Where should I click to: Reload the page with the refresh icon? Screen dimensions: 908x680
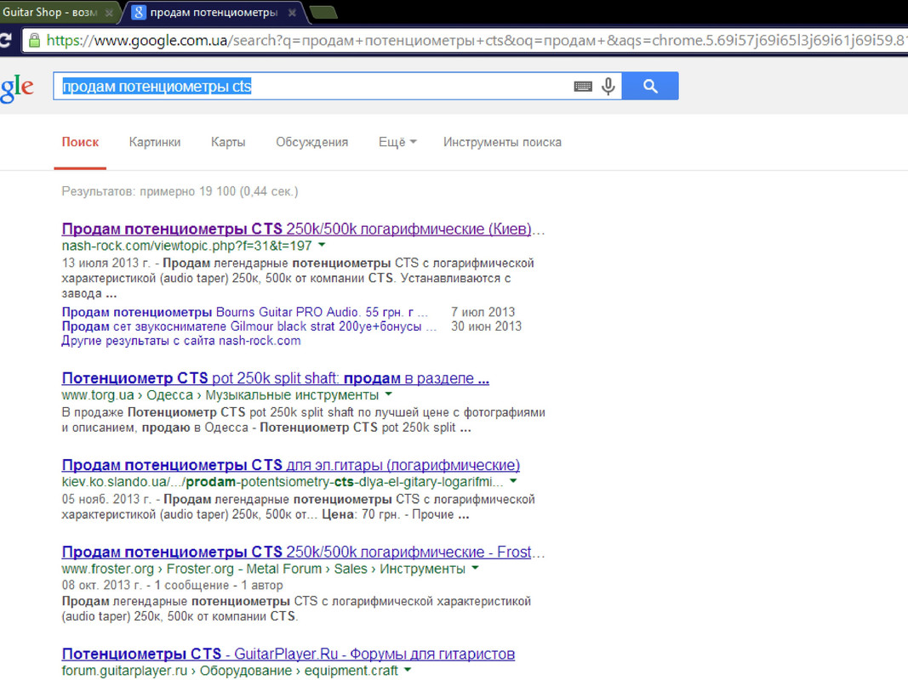coord(5,41)
